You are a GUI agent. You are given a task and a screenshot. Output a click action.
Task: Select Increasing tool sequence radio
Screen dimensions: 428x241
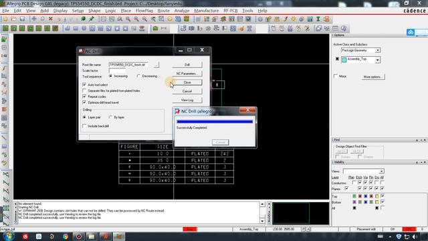pos(110,76)
